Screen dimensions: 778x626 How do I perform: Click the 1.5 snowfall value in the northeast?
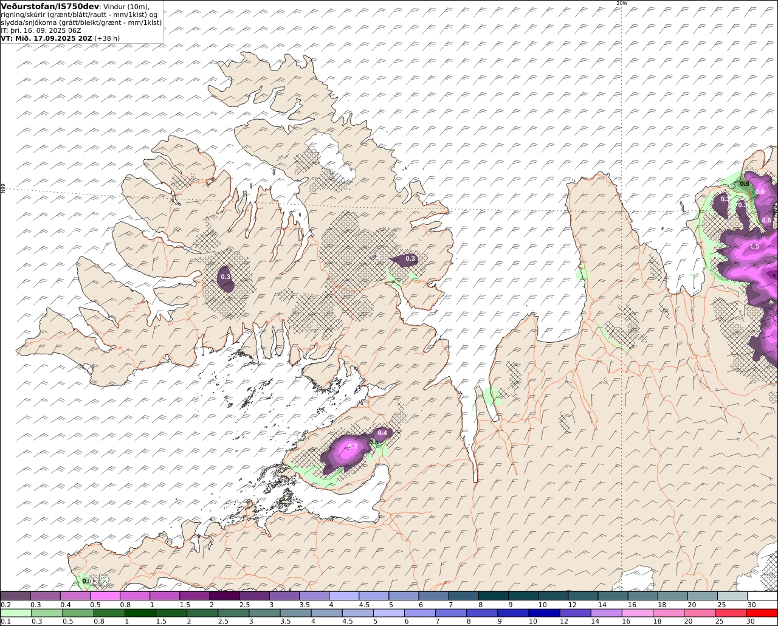pos(754,246)
